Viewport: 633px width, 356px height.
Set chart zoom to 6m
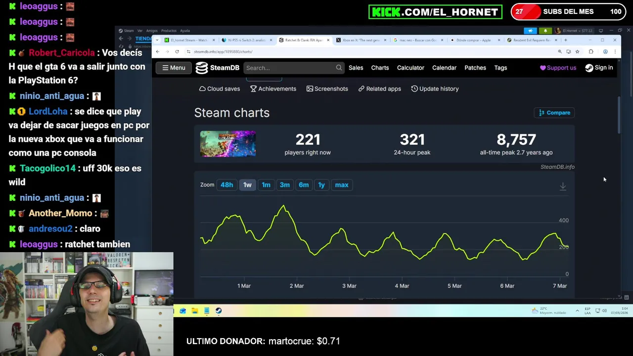[304, 185]
